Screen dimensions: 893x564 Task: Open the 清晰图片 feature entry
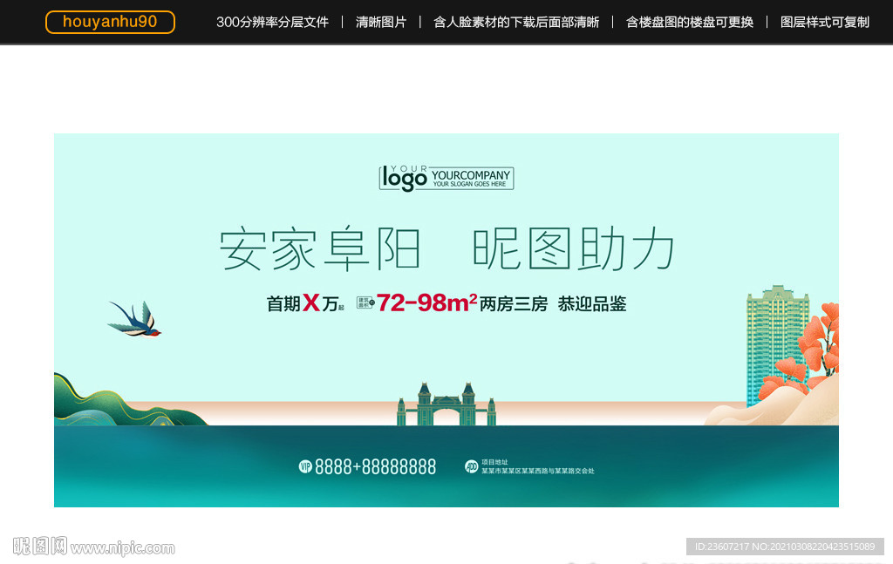point(380,22)
